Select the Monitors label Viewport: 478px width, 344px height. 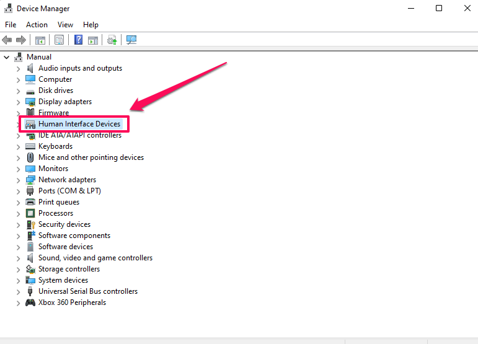click(53, 169)
